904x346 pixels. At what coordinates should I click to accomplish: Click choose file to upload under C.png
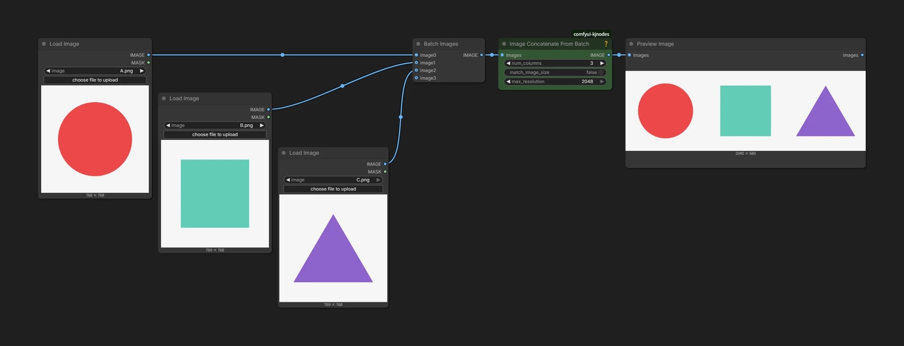coord(333,189)
